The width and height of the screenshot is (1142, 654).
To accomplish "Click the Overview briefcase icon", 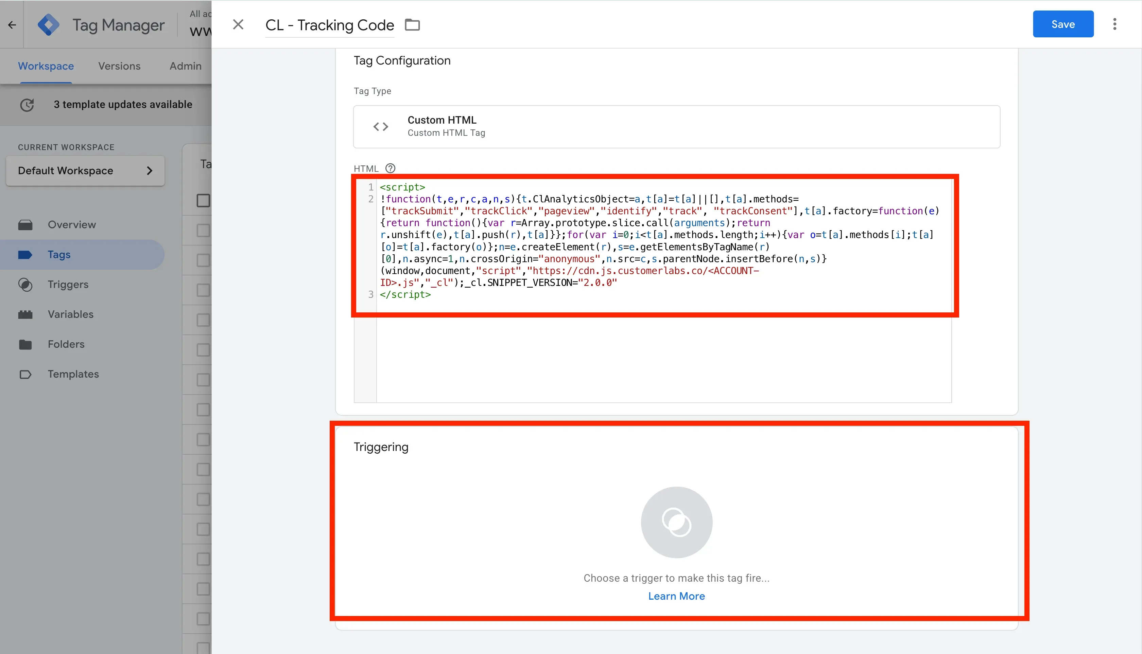I will pos(25,224).
